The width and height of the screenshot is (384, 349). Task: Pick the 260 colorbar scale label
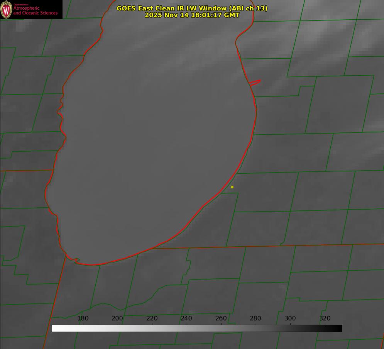click(221, 319)
